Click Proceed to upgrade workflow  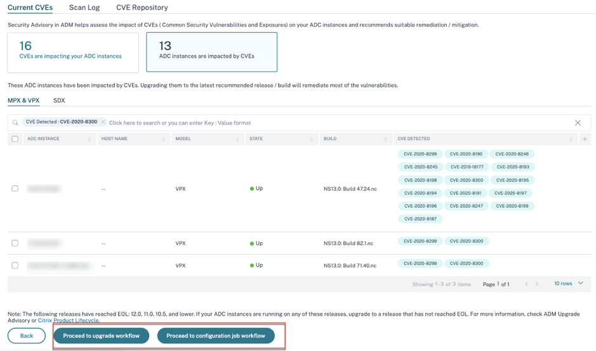101,336
